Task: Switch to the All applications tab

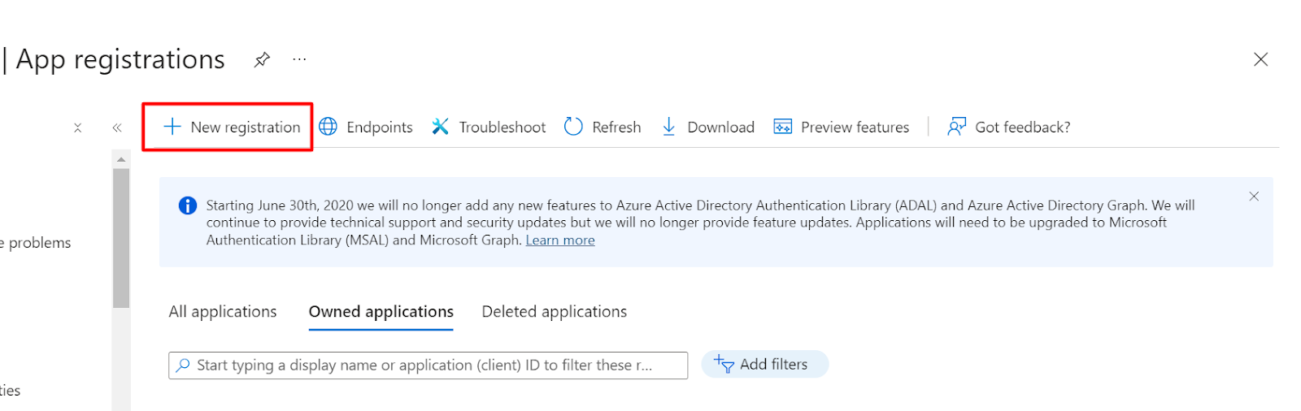Action: point(223,312)
